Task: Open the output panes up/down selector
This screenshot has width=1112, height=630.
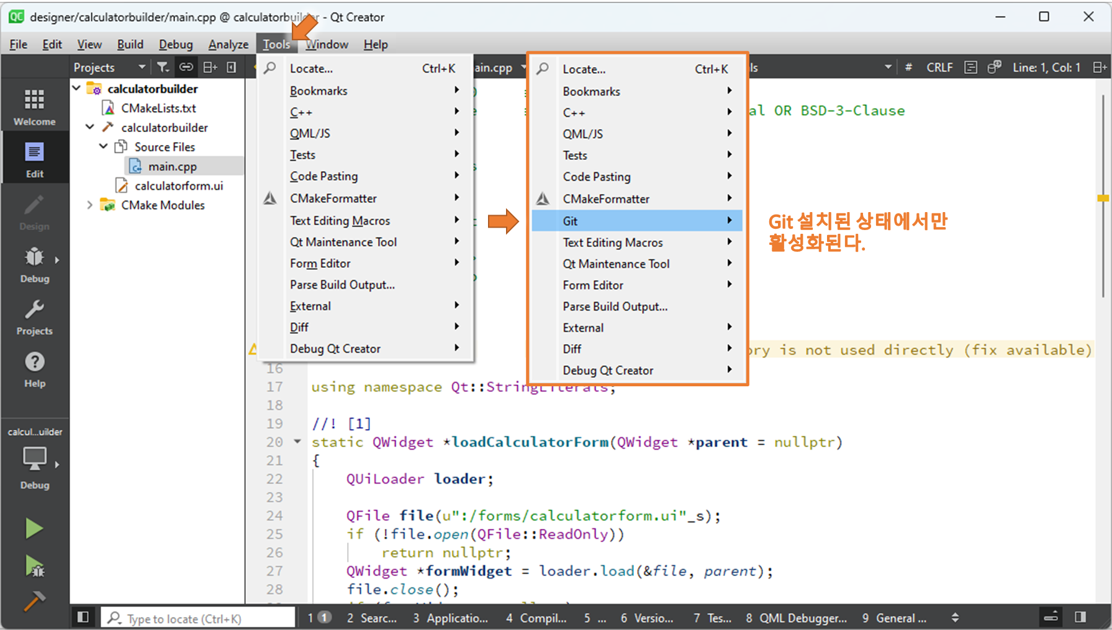Action: click(x=955, y=618)
